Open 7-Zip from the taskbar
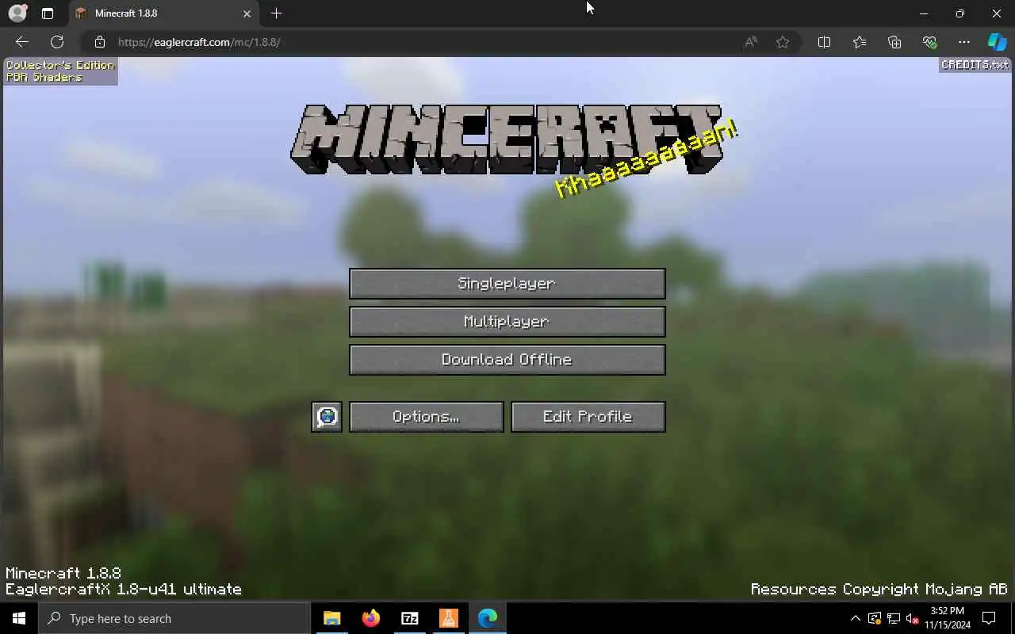 (x=409, y=618)
